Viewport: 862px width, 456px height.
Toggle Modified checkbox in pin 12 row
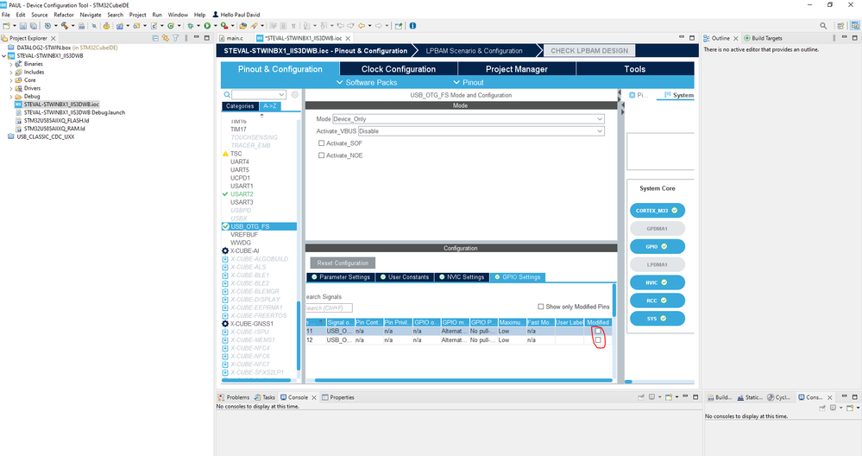(598, 340)
